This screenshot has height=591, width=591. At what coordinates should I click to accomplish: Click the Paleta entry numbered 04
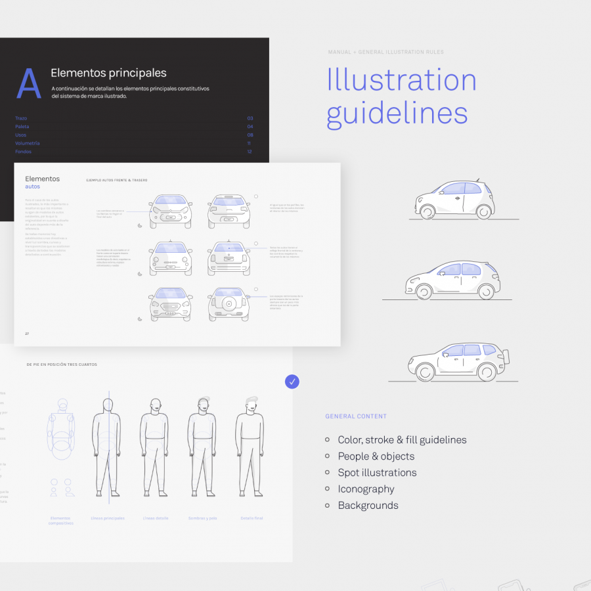tap(22, 126)
